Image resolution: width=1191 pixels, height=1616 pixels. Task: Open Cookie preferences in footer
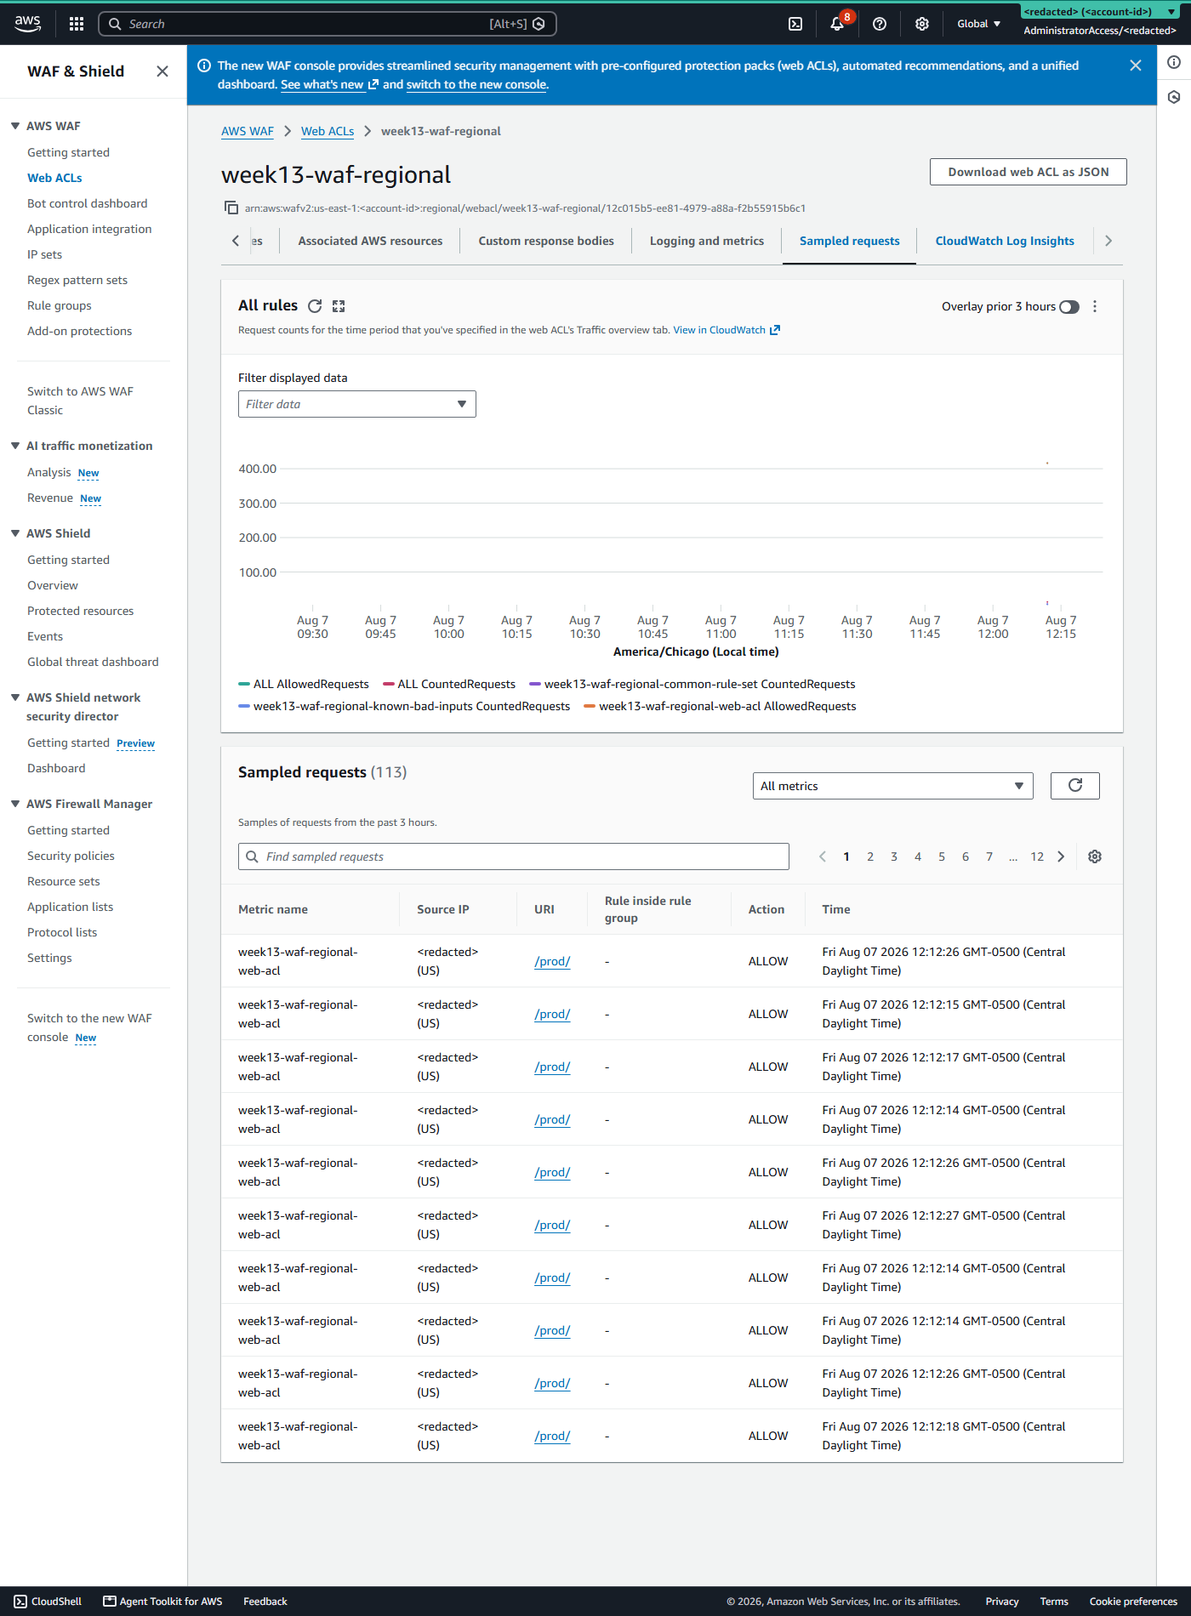1133,1601
